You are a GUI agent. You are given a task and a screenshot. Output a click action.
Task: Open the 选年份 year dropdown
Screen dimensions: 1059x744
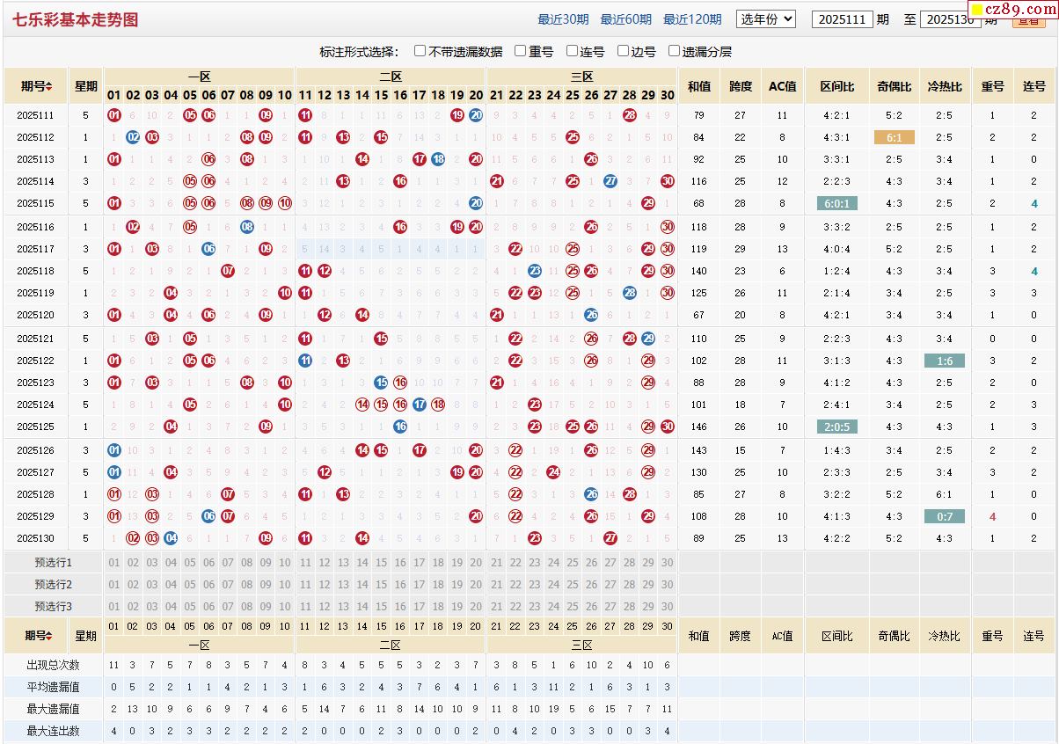765,18
